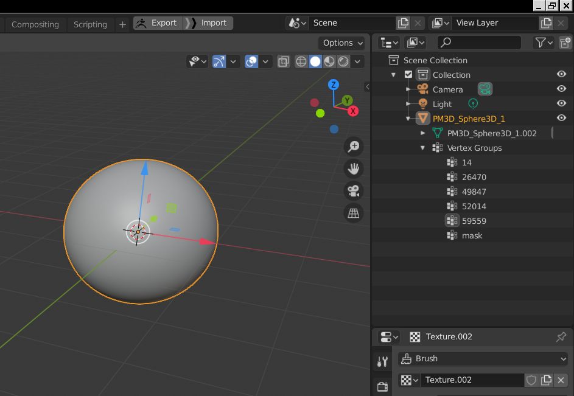Click the View Layer name field
This screenshot has height=396, width=574.
point(495,23)
